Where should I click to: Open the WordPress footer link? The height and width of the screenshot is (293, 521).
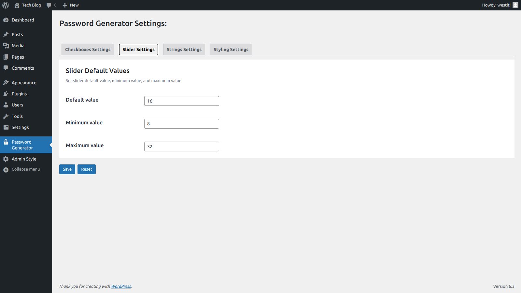[x=120, y=286]
